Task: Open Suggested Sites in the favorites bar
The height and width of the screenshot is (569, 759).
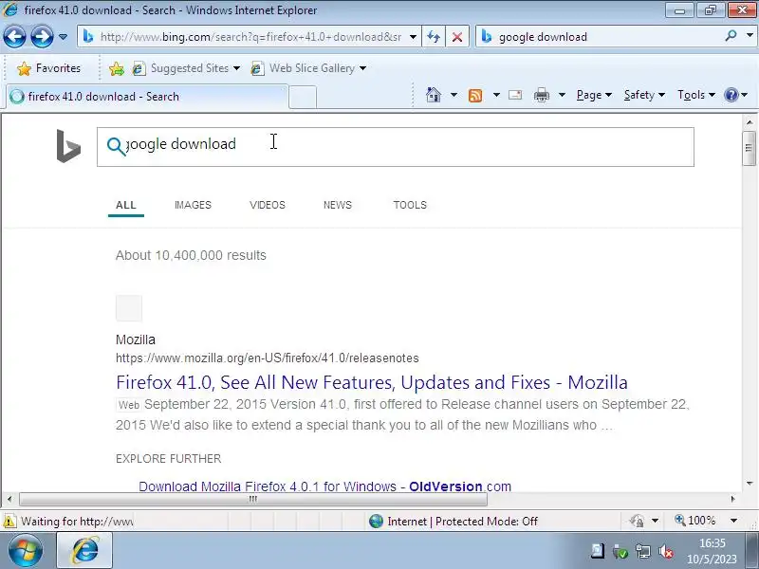Action: (x=180, y=68)
